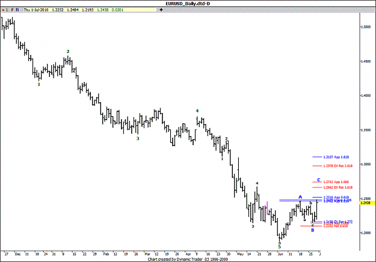Click small black sub-wave label 4 in May
The width and height of the screenshot is (376, 262).
point(257,183)
